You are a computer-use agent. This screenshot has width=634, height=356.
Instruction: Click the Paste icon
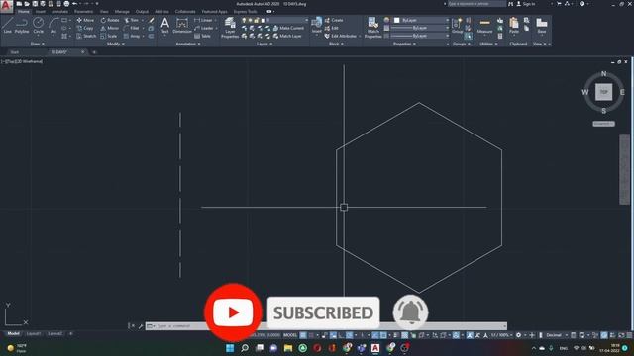click(513, 25)
